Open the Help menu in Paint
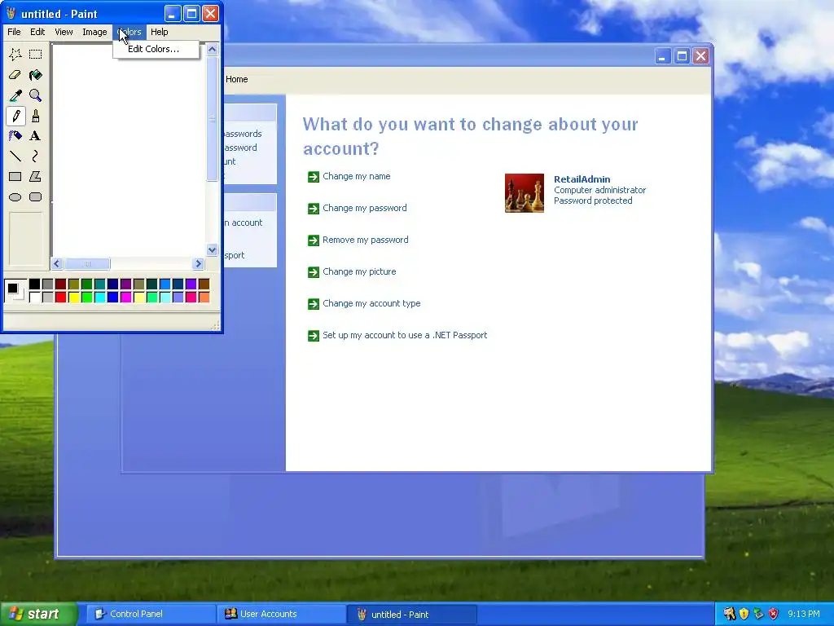The image size is (834, 626). coord(159,32)
